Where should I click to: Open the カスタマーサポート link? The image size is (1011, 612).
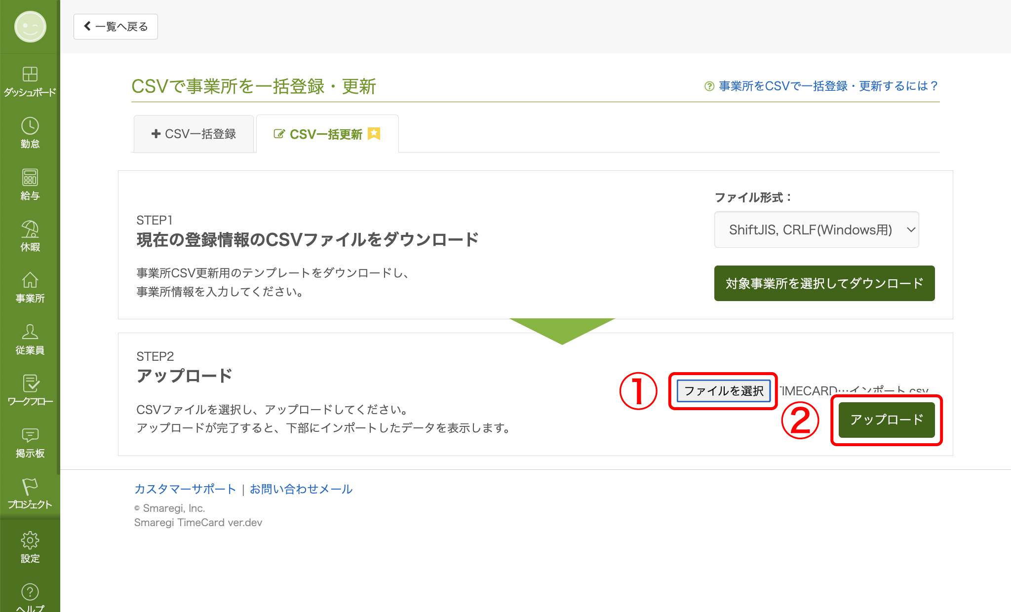185,489
